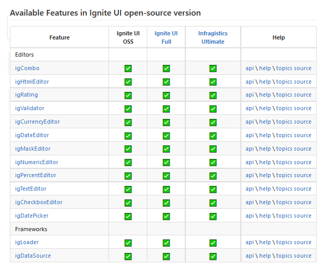Screen dimensions: 327x267
Task: Click igTextEditor's Infragistics Ultimate checkmark
Action: pyautogui.click(x=213, y=189)
